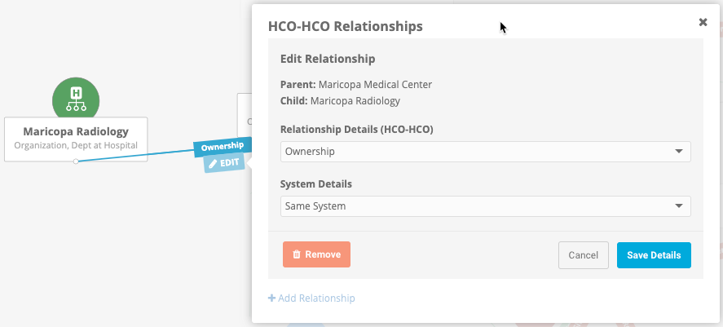Click the Parent Maricopa Medical Center text
Viewport: 723px width, 327px height.
(x=356, y=84)
